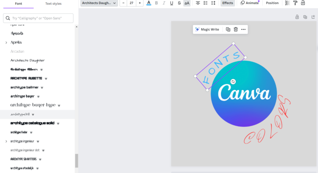318x173 pixels.
Task: Click the magnifier icon in the font search box
Action: click(8, 18)
